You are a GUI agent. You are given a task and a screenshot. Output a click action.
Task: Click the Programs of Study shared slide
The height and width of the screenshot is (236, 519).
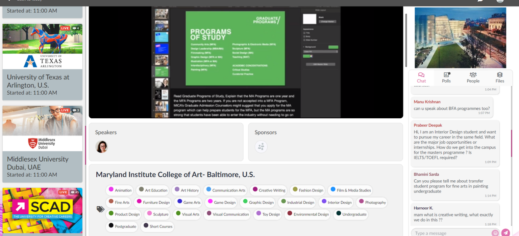click(235, 48)
